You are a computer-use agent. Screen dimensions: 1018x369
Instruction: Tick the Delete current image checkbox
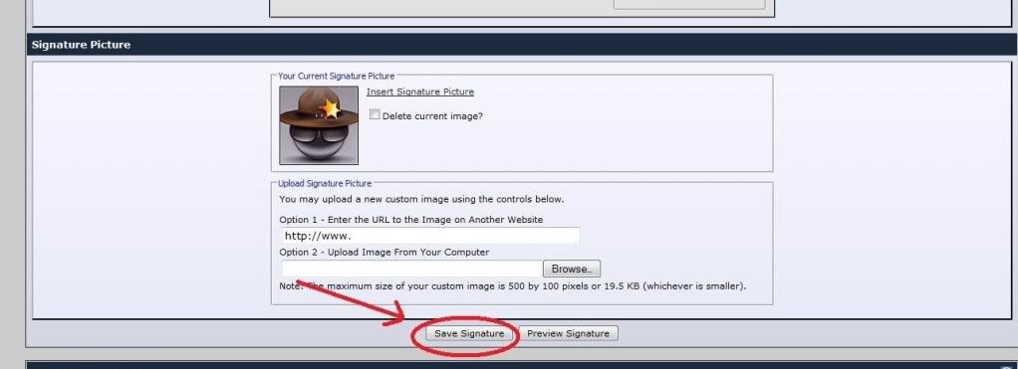[375, 114]
